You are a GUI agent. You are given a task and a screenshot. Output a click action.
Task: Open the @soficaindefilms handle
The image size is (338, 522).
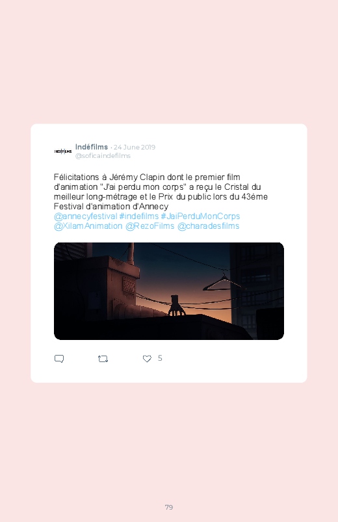click(103, 155)
